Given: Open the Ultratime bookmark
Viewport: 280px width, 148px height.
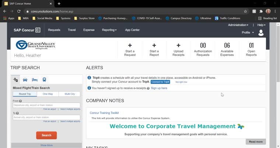Looking at the screenshot, I should pyautogui.click(x=203, y=18).
